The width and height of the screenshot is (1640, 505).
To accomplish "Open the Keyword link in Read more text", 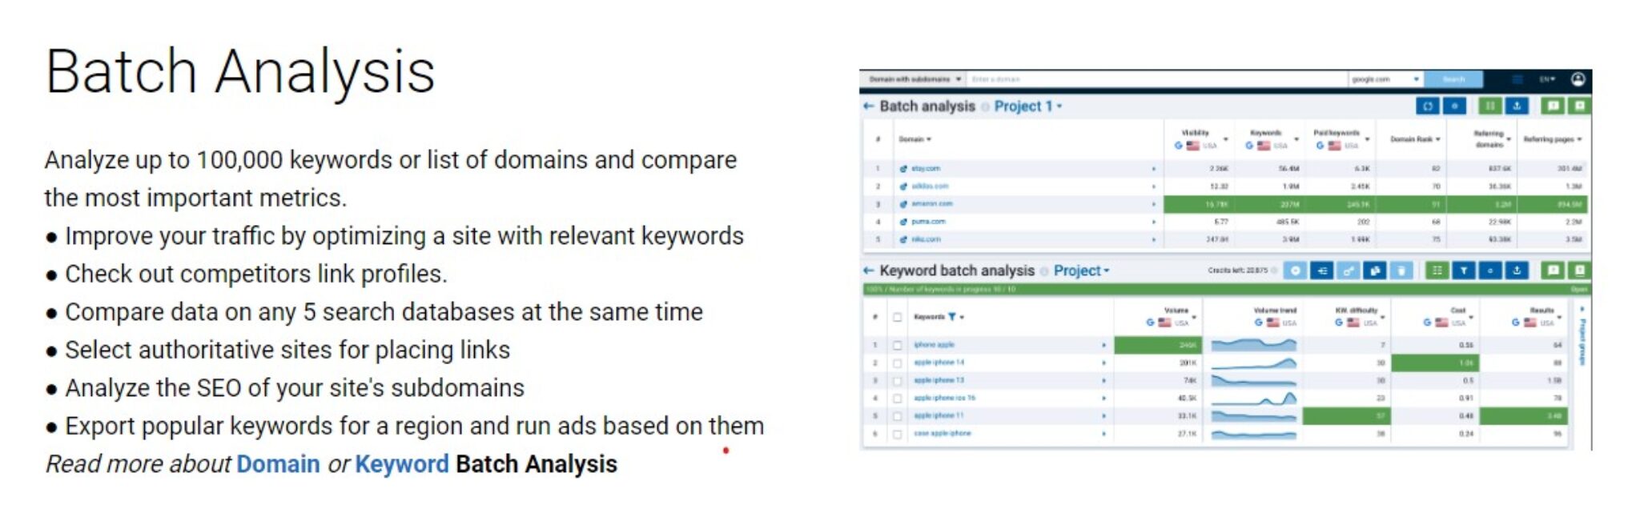I will 402,464.
